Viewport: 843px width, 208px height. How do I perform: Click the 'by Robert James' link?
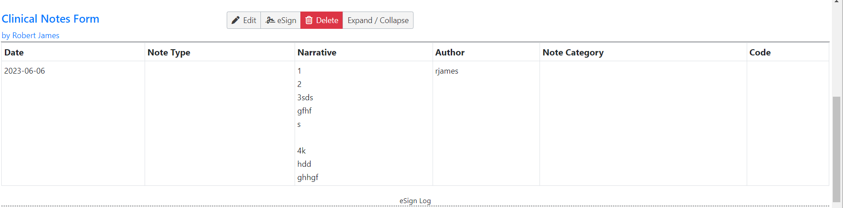[31, 35]
